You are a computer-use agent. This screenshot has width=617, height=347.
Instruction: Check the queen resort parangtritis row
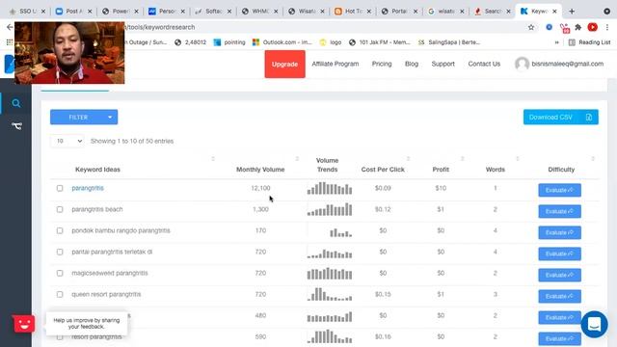pyautogui.click(x=60, y=294)
